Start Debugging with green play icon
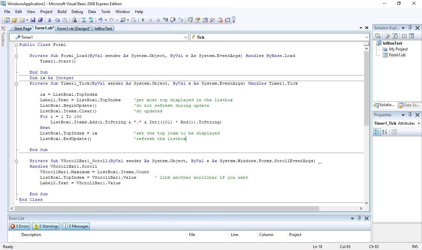The image size is (422, 250). pyautogui.click(x=143, y=20)
